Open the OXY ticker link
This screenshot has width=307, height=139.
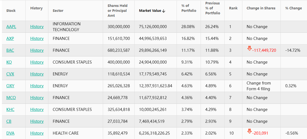(11, 86)
